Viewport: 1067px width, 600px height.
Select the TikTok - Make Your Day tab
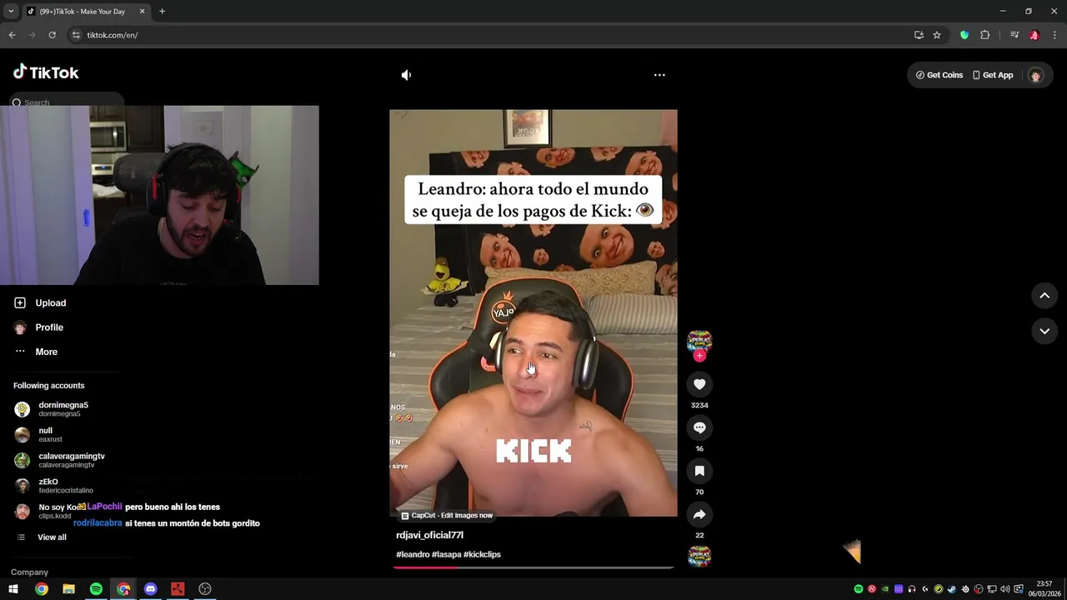pos(86,12)
